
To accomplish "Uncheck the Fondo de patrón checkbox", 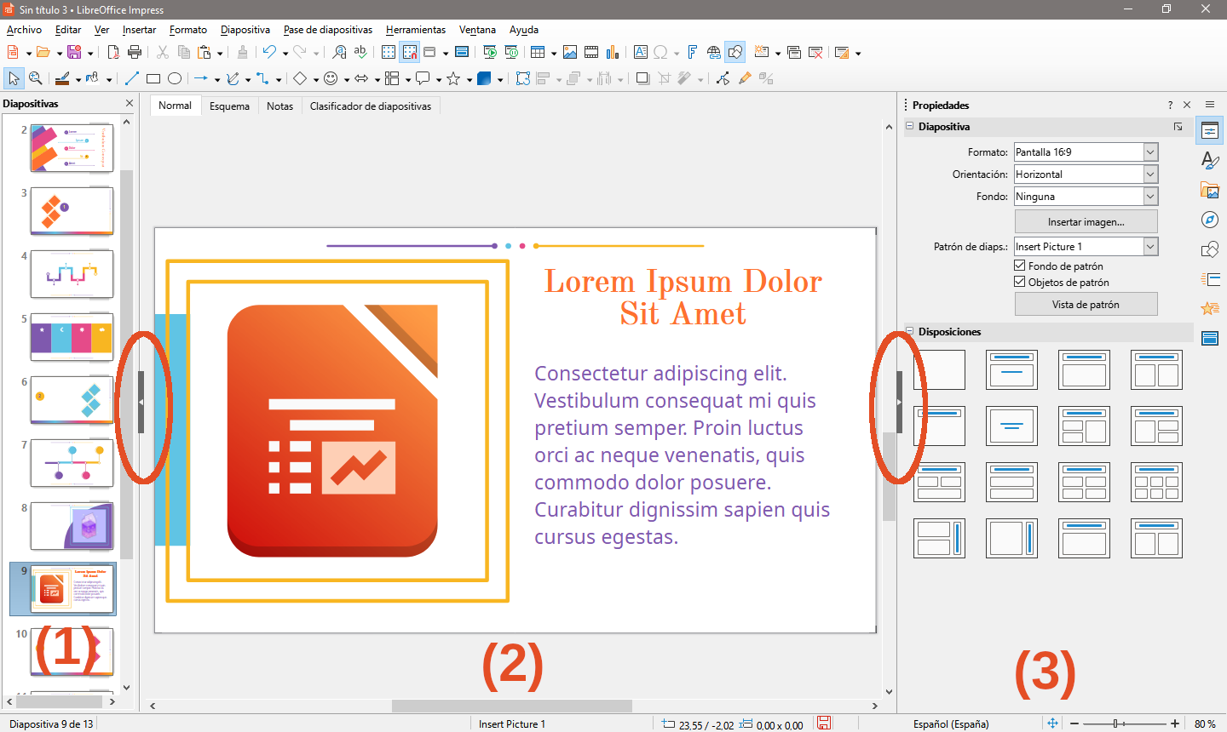I will [x=1020, y=266].
